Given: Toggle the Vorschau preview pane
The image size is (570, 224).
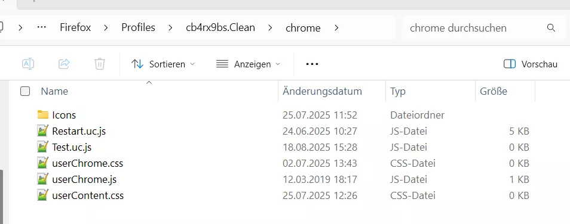Looking at the screenshot, I should (531, 64).
